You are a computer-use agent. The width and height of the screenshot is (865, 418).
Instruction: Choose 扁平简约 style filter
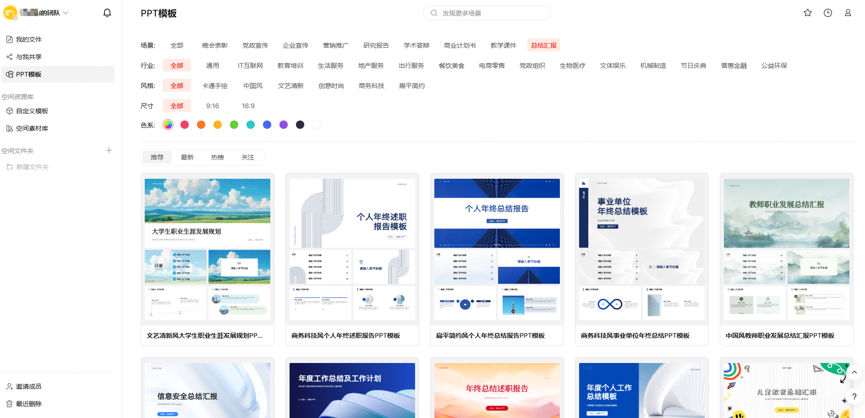[x=412, y=86]
